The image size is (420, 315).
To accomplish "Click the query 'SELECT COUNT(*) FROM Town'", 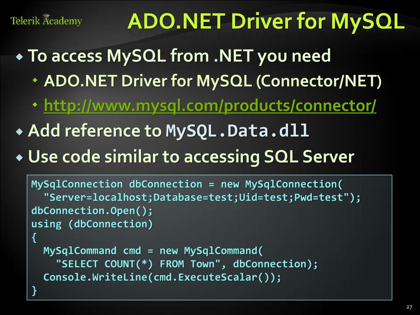I will click(x=138, y=264).
